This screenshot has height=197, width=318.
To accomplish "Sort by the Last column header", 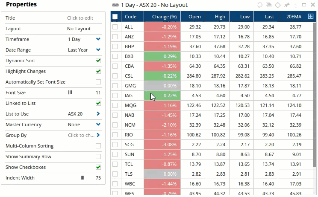I will (x=266, y=17).
